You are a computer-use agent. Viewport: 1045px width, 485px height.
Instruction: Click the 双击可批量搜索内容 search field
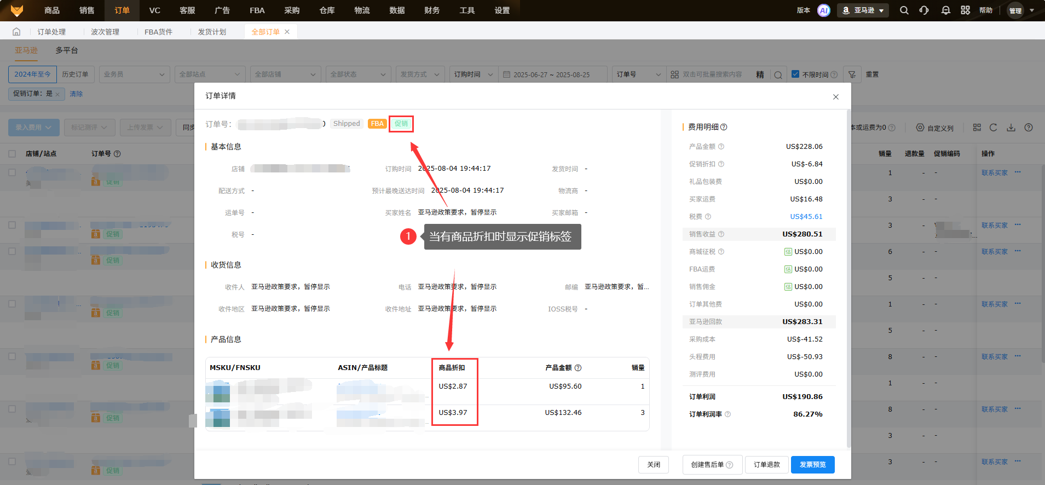coord(713,74)
